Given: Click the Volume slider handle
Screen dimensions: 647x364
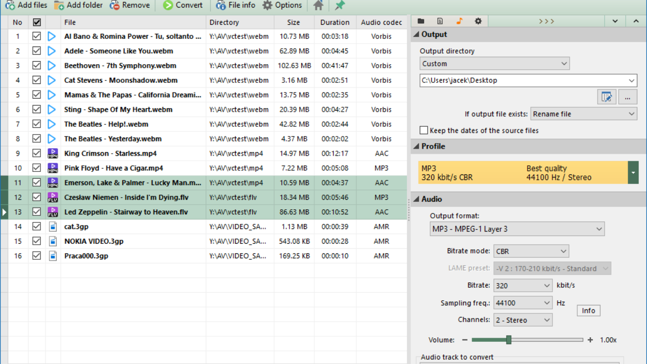Looking at the screenshot, I should pos(509,340).
